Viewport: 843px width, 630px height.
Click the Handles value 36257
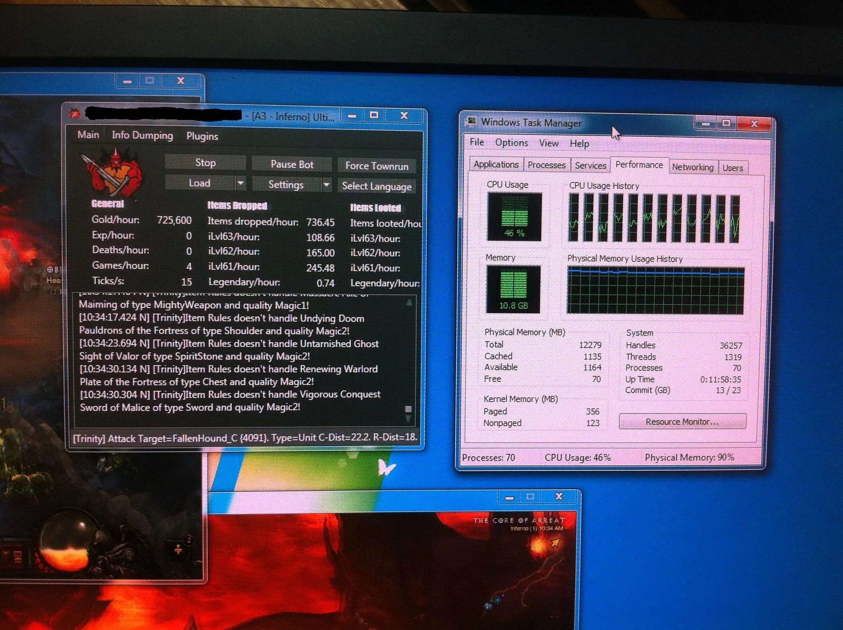731,346
